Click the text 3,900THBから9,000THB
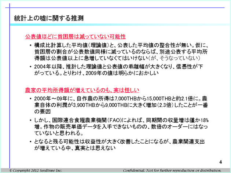This screenshot has height=173, width=231. click(100, 105)
